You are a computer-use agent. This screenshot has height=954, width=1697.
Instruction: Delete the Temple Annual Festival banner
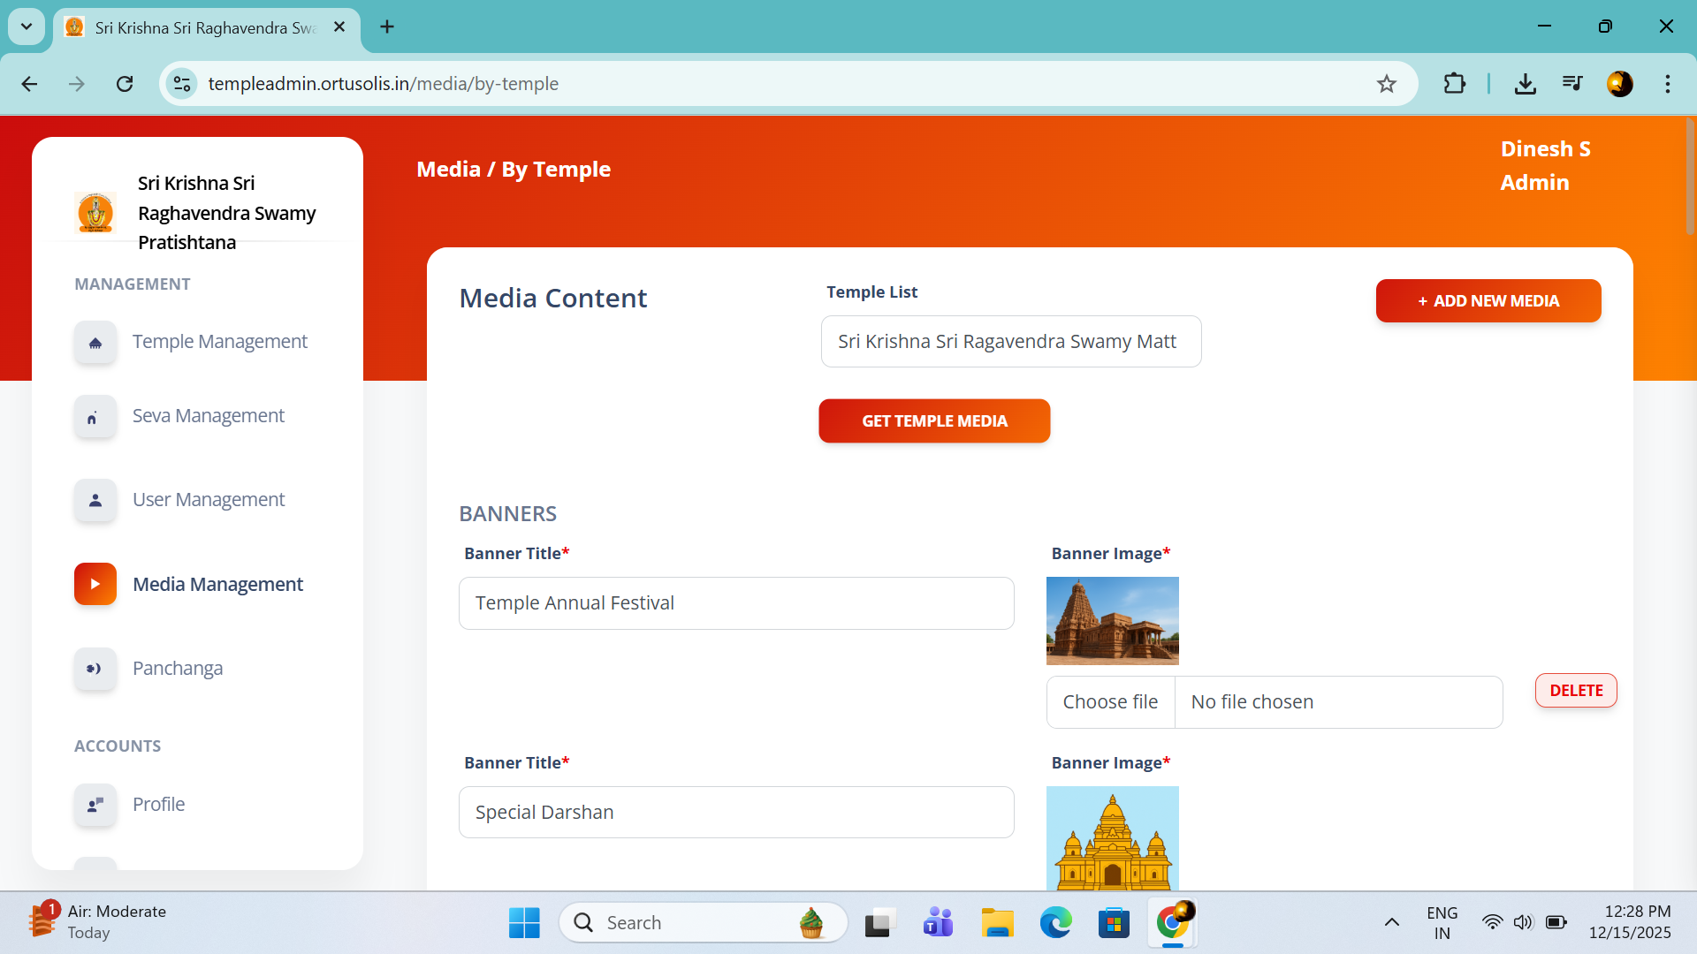point(1575,691)
